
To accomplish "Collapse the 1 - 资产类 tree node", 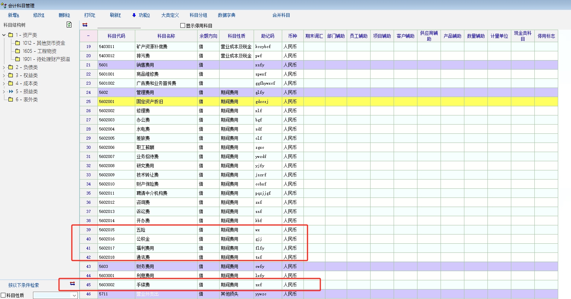I will (4, 35).
